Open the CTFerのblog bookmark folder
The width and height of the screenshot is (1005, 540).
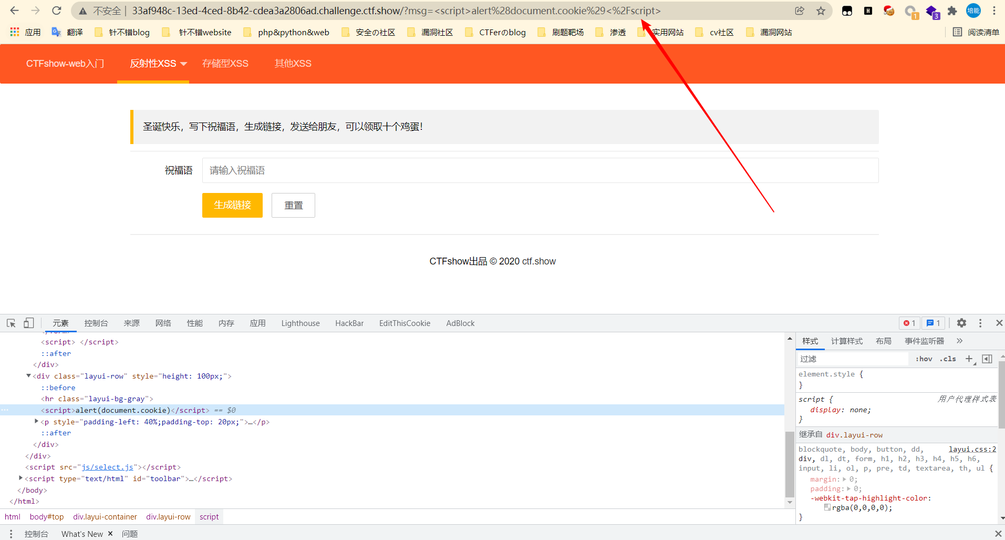(x=495, y=32)
